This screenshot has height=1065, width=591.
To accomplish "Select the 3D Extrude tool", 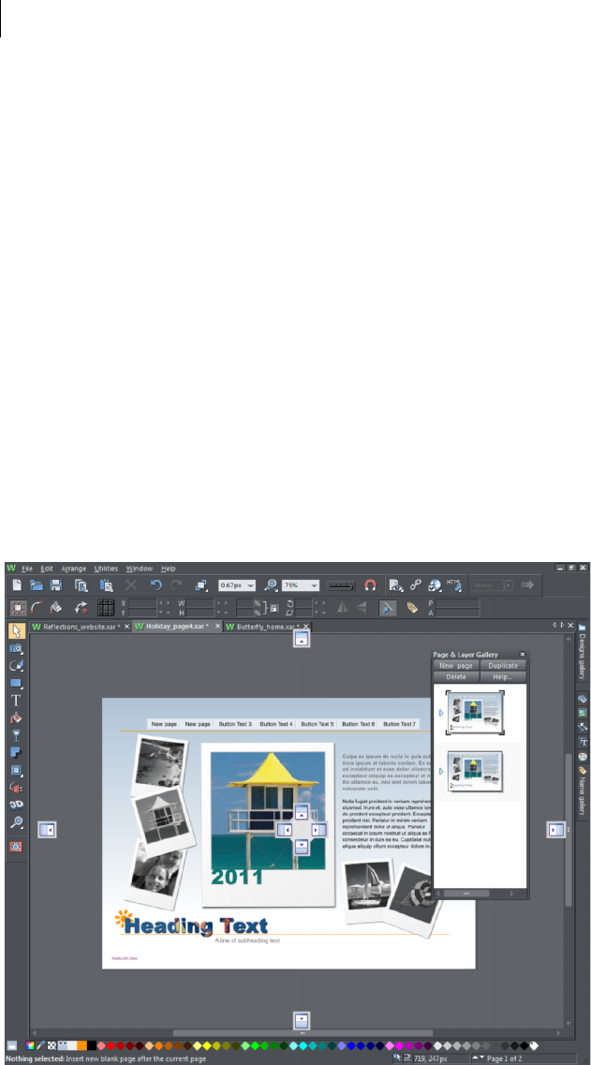I will 16,805.
